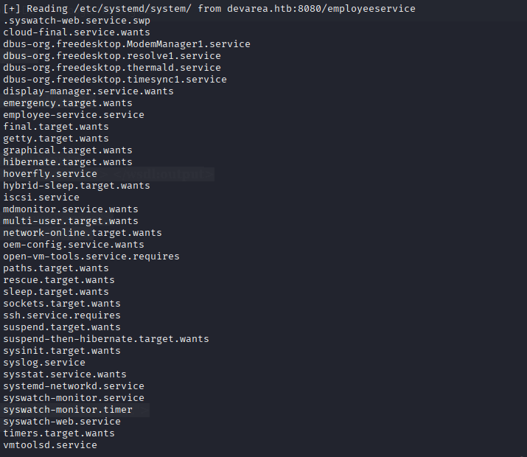Select the employee-service.service entry
527x457 pixels.
[74, 115]
